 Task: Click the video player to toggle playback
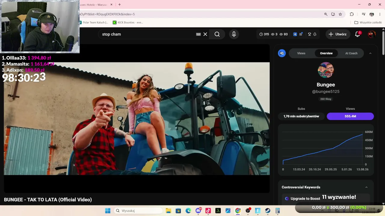click(x=137, y=118)
